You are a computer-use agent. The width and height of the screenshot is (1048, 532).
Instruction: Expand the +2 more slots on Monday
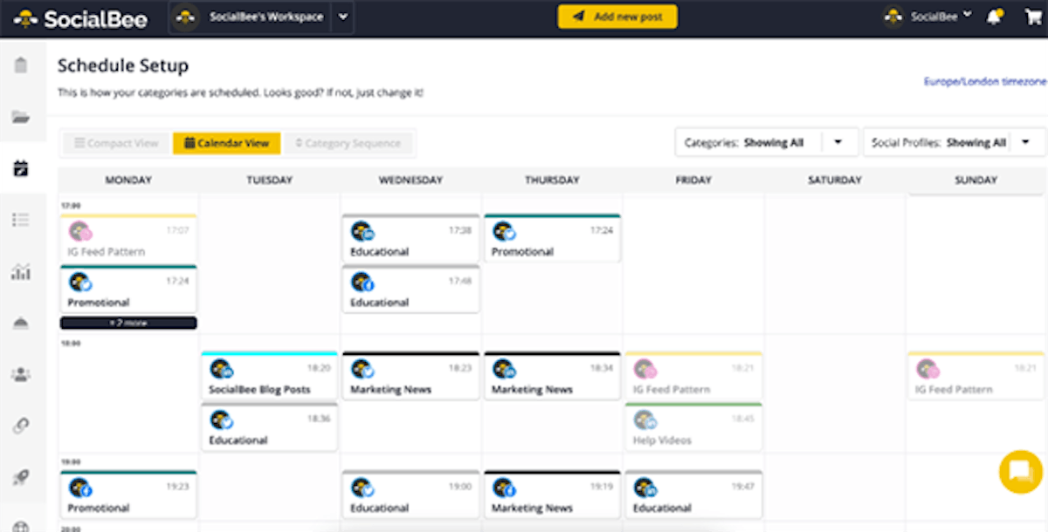pos(128,323)
